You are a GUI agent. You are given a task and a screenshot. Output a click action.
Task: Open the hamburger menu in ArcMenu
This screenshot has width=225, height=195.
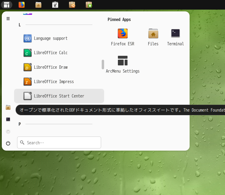pyautogui.click(x=8, y=19)
